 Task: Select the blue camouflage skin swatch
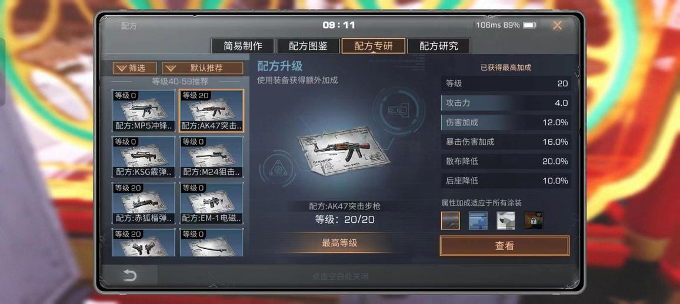(478, 221)
